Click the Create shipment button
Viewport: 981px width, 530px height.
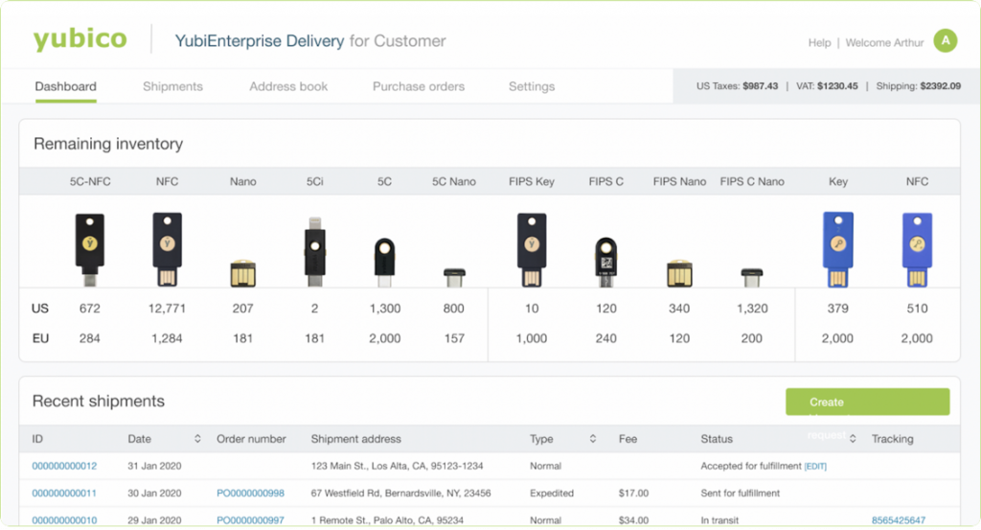[x=868, y=402]
